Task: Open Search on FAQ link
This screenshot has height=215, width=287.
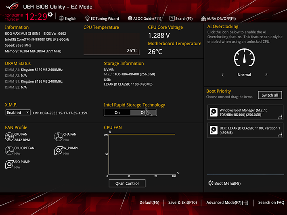Action: (271, 202)
